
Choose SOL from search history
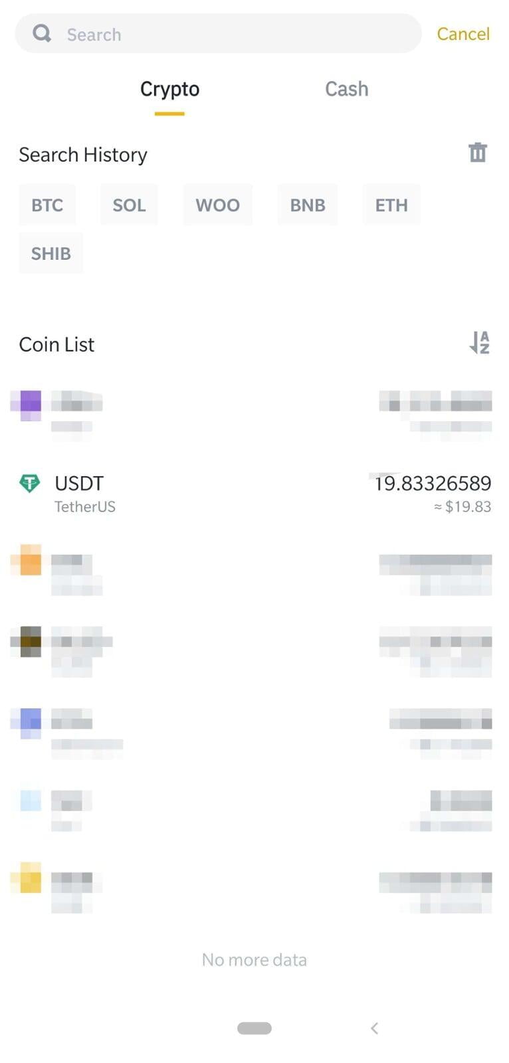(129, 205)
